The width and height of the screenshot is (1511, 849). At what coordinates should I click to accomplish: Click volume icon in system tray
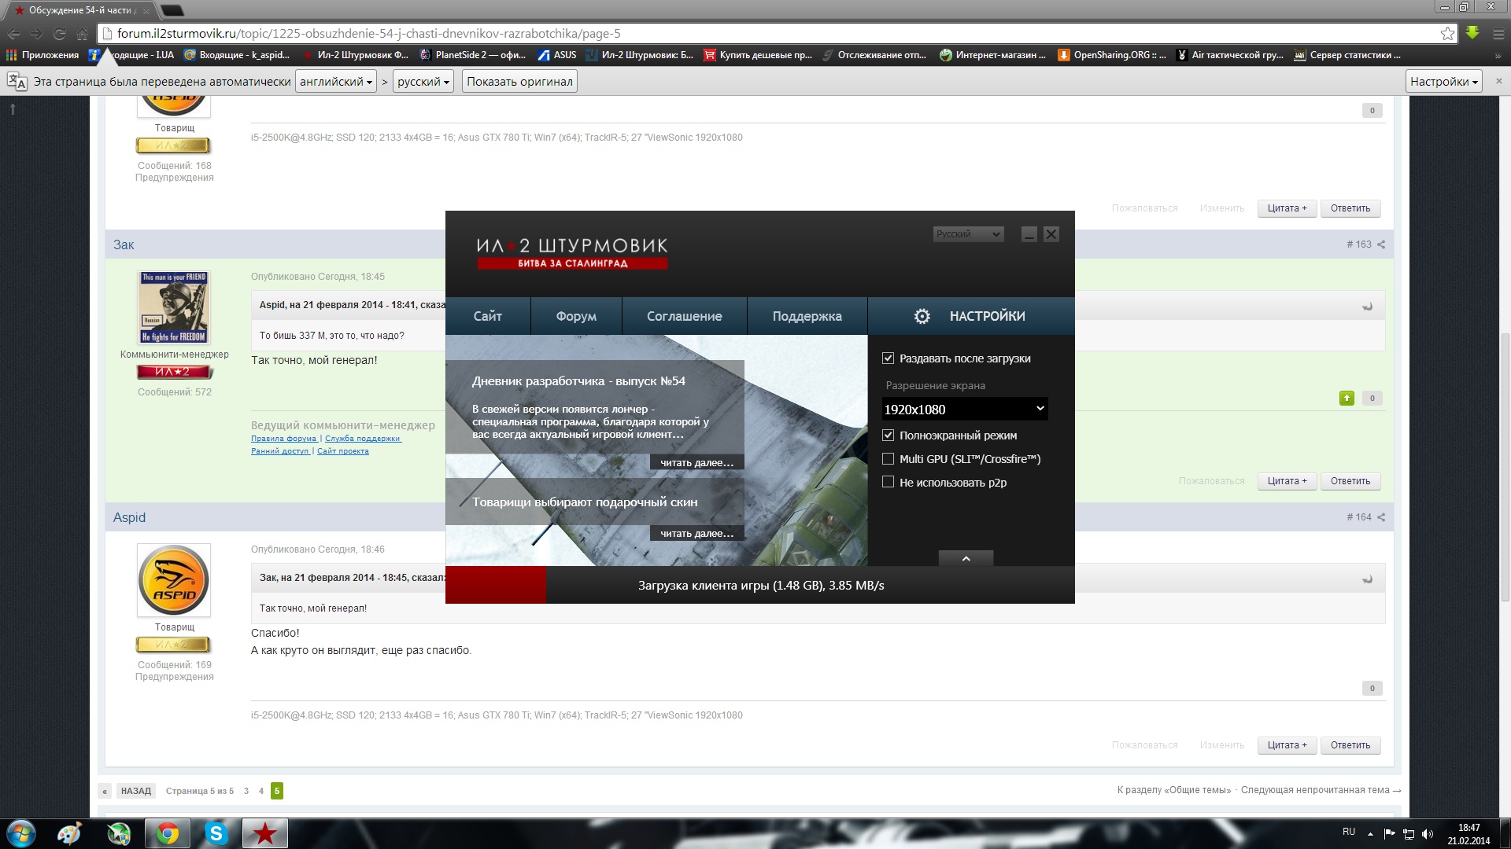point(1428,834)
